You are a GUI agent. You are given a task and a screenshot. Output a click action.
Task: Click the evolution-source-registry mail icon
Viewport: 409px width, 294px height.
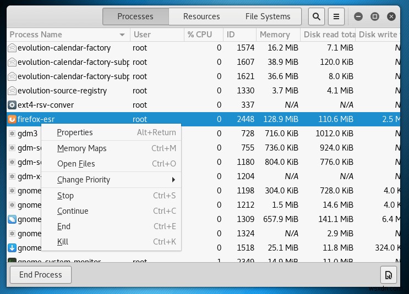[12, 91]
